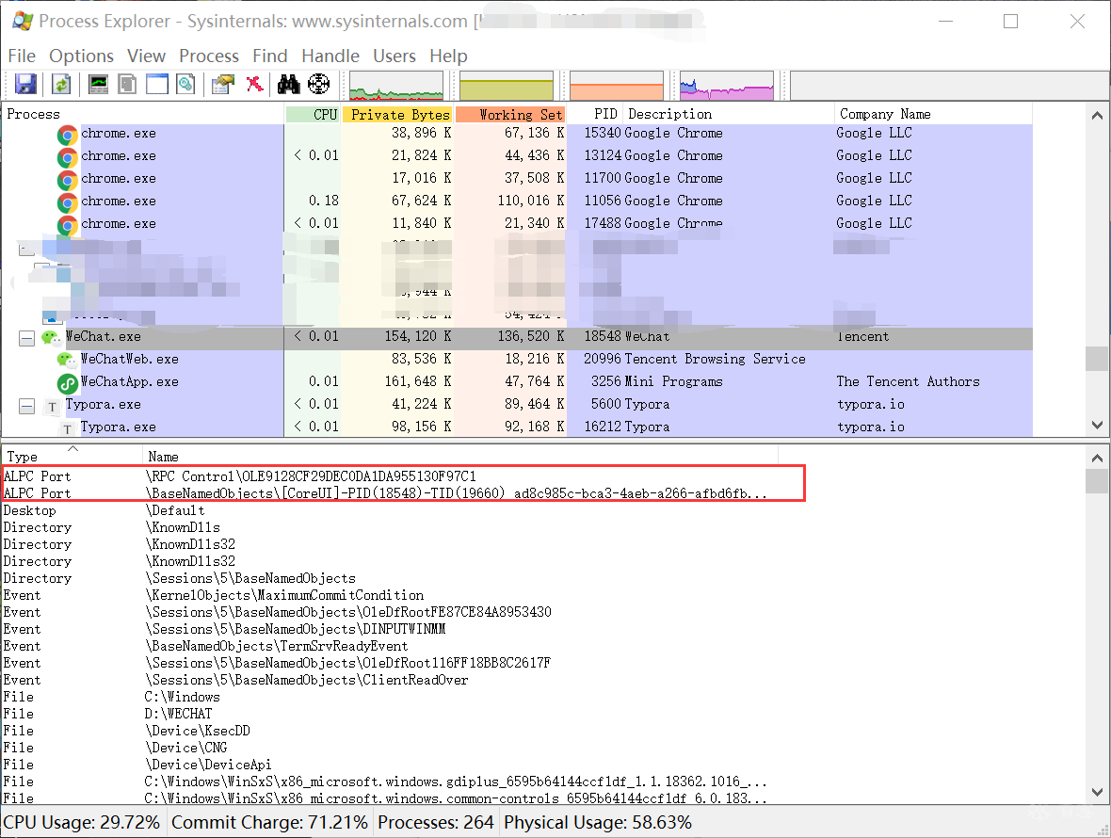Viewport: 1111px width, 838px height.
Task: Open the Process menu
Action: pos(209,56)
